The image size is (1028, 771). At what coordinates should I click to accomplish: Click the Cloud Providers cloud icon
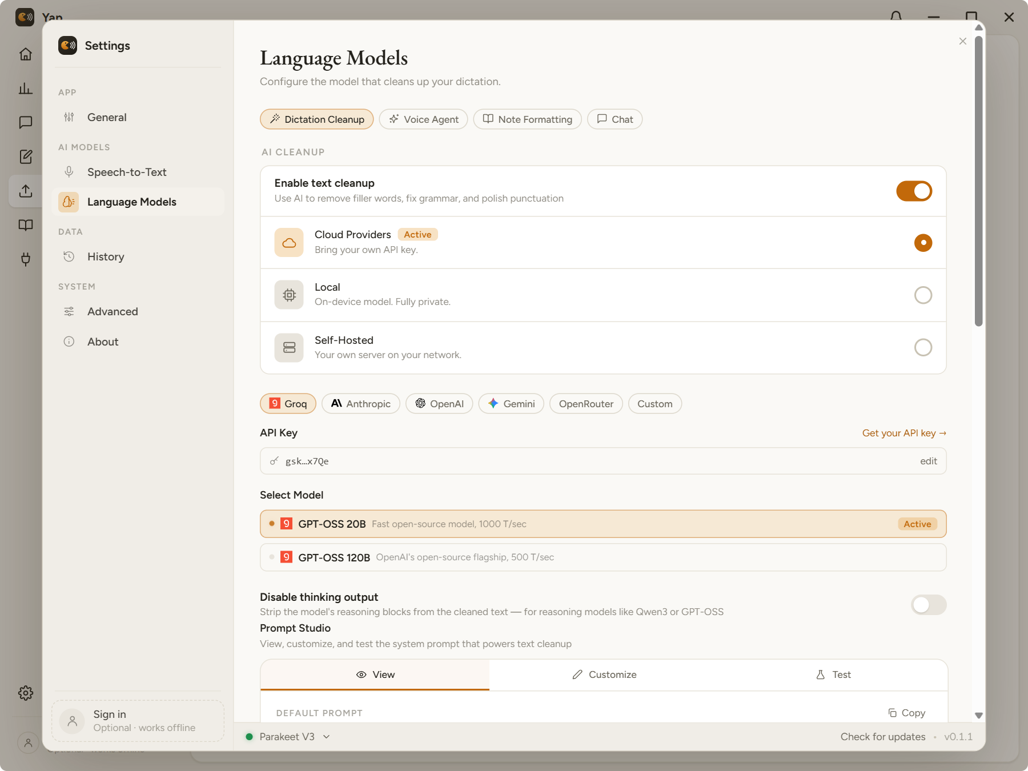click(x=289, y=243)
